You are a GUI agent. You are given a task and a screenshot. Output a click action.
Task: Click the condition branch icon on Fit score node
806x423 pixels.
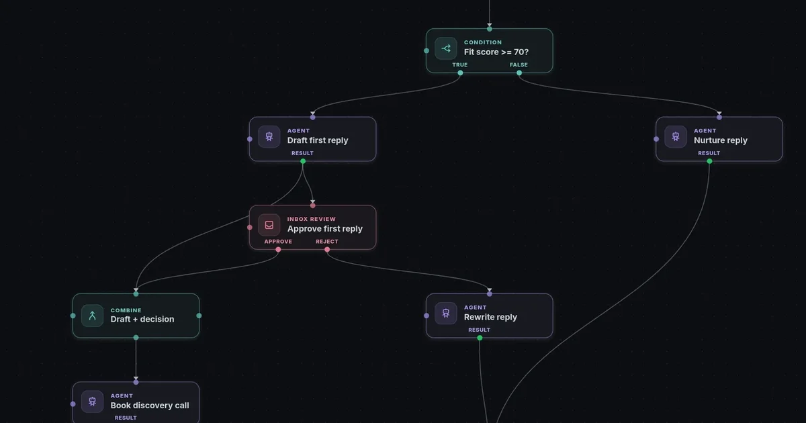[x=446, y=48]
